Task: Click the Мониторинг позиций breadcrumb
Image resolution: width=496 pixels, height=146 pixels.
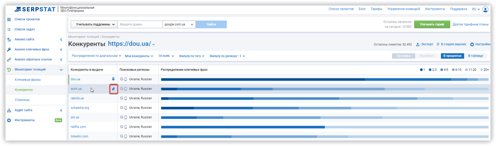Action: point(84,36)
